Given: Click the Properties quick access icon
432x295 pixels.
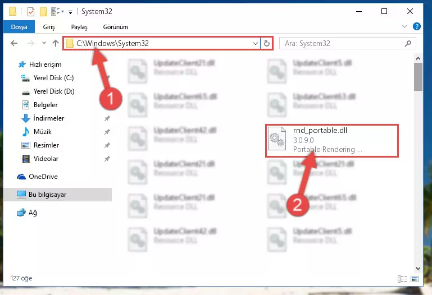Looking at the screenshot, I should pos(31,12).
